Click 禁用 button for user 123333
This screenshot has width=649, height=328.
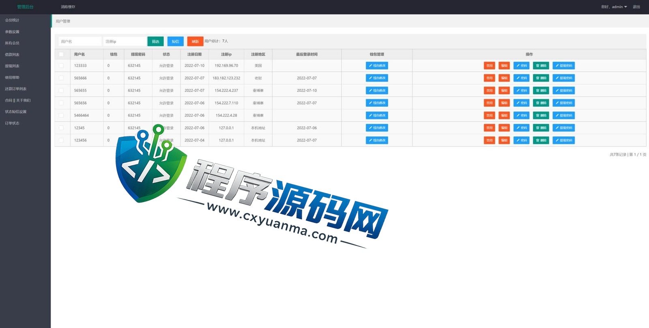490,65
